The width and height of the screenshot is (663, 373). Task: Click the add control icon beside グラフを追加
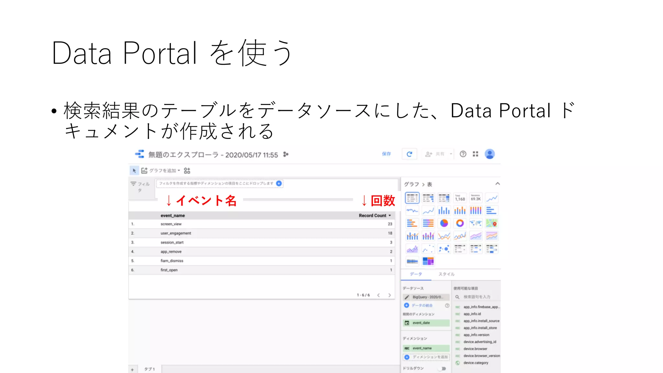[x=187, y=171]
